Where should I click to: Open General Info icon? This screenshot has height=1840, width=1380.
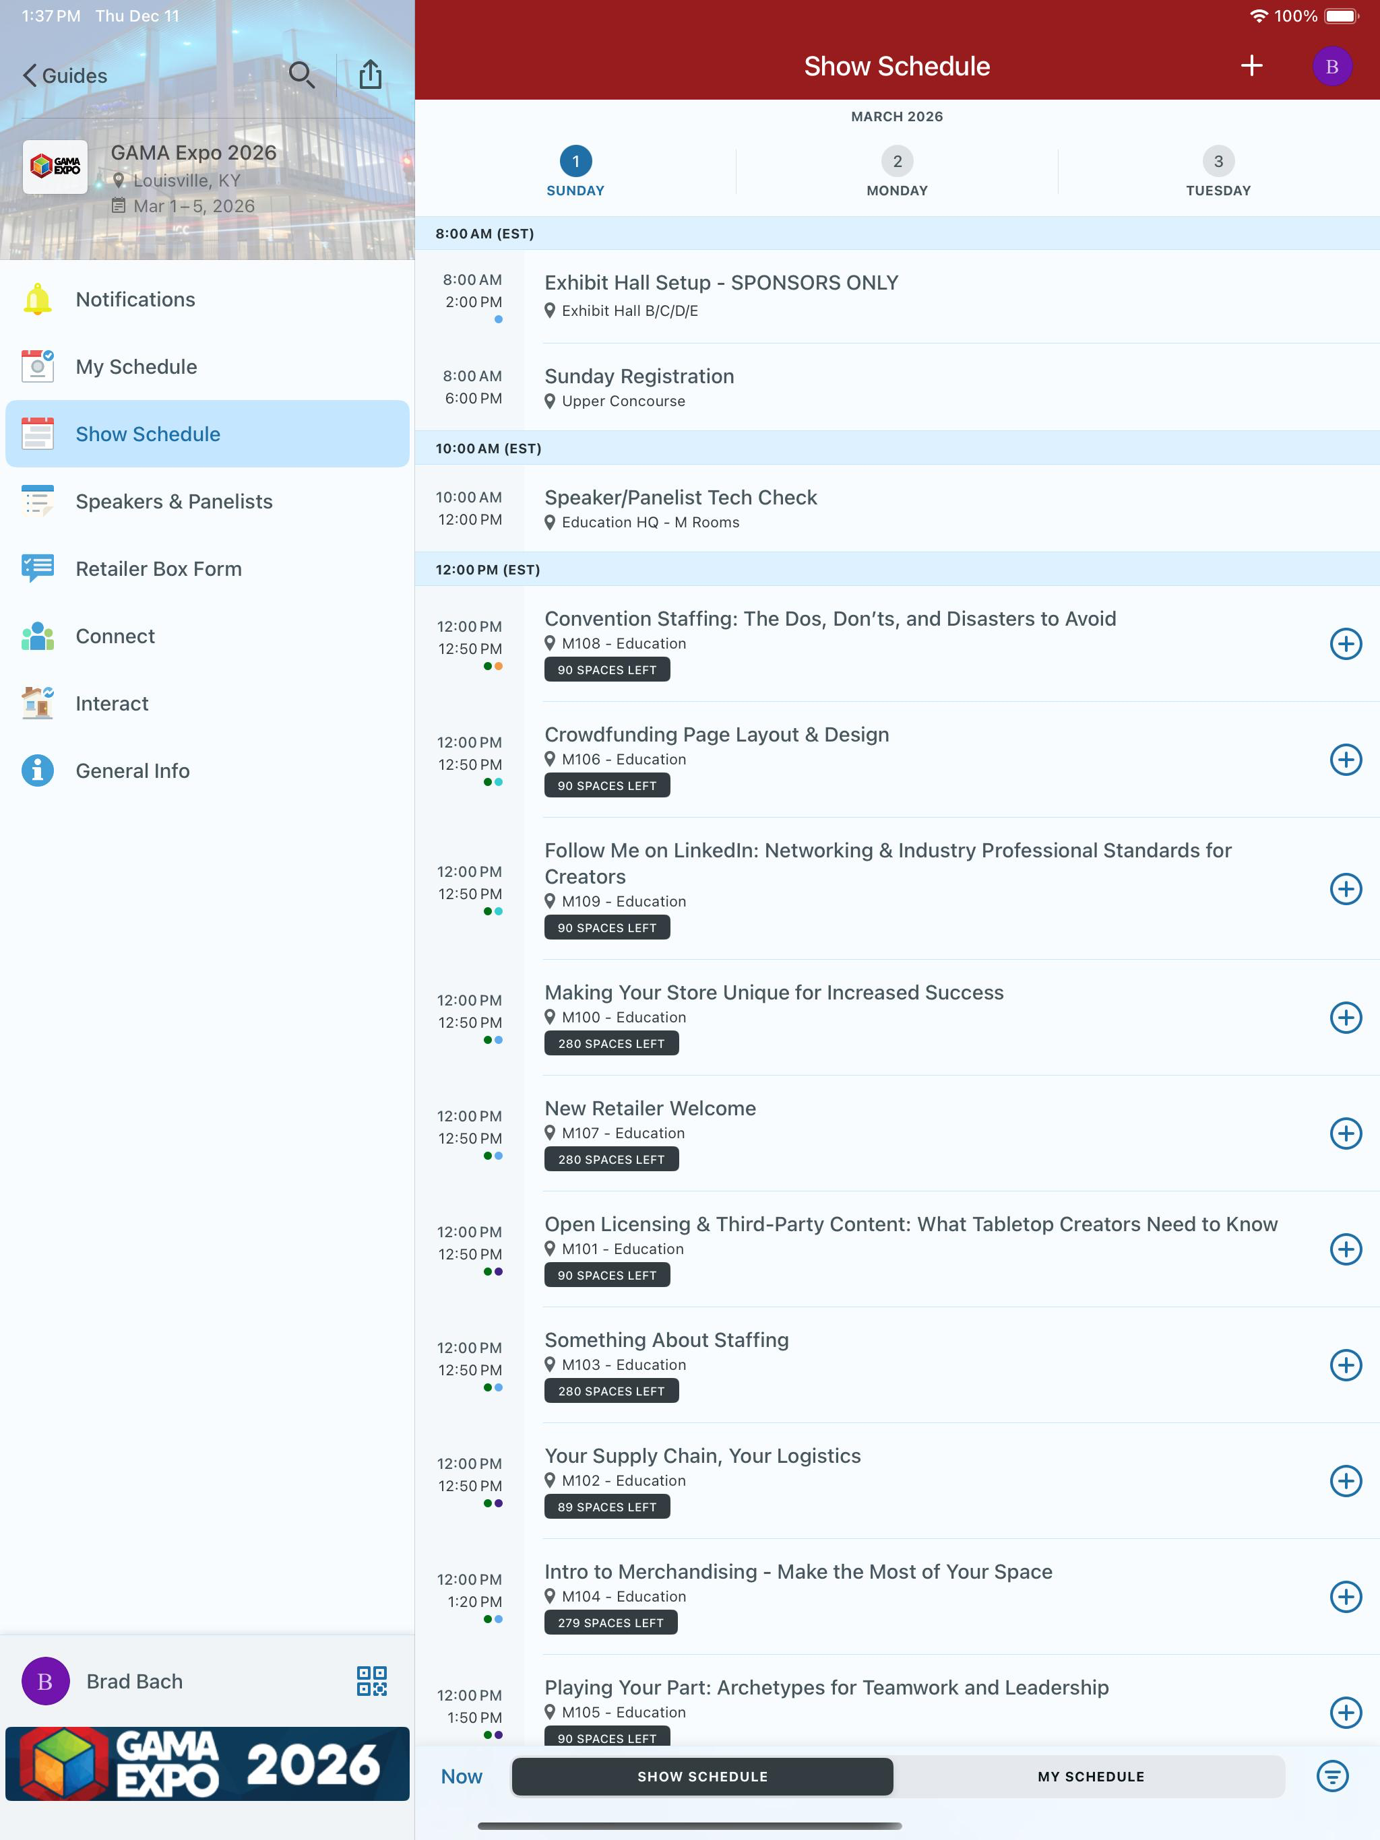[38, 771]
